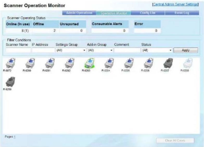Open Central Admin Server Settings link
This screenshot has height=147, width=204.
click(175, 4)
